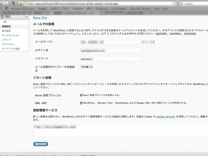Open ディスカッション settings
The image size is (208, 156).
pyautogui.click(x=11, y=35)
